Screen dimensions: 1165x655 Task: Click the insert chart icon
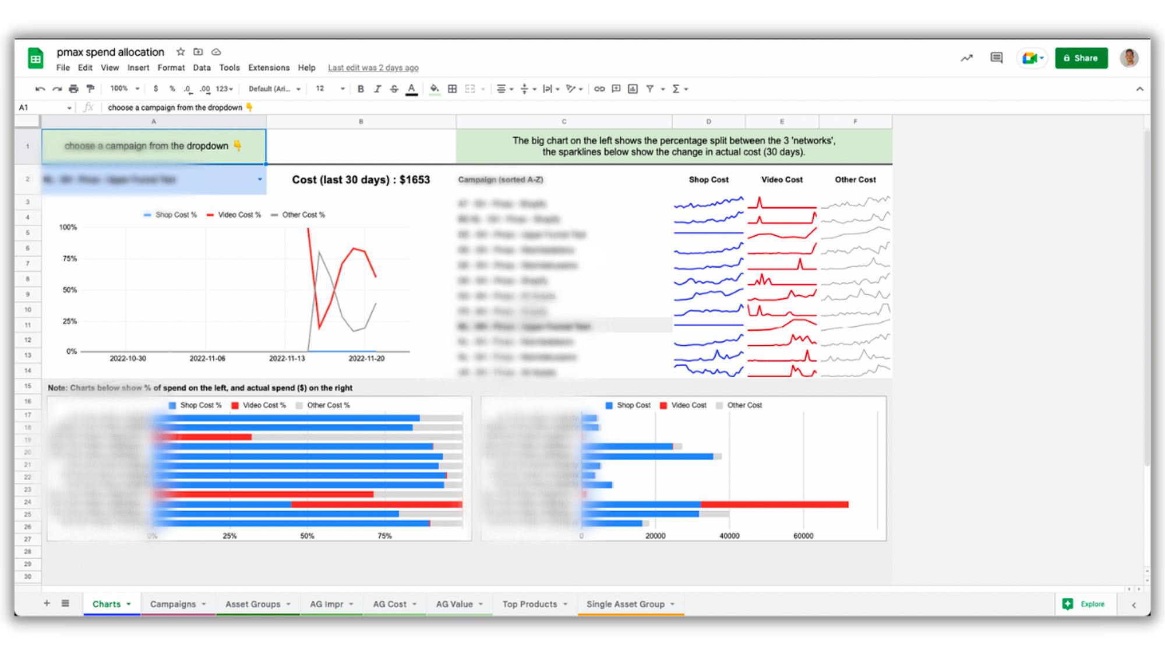pyautogui.click(x=633, y=89)
